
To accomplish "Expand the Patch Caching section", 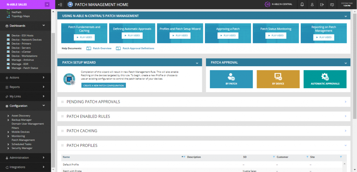I will pos(345,131).
